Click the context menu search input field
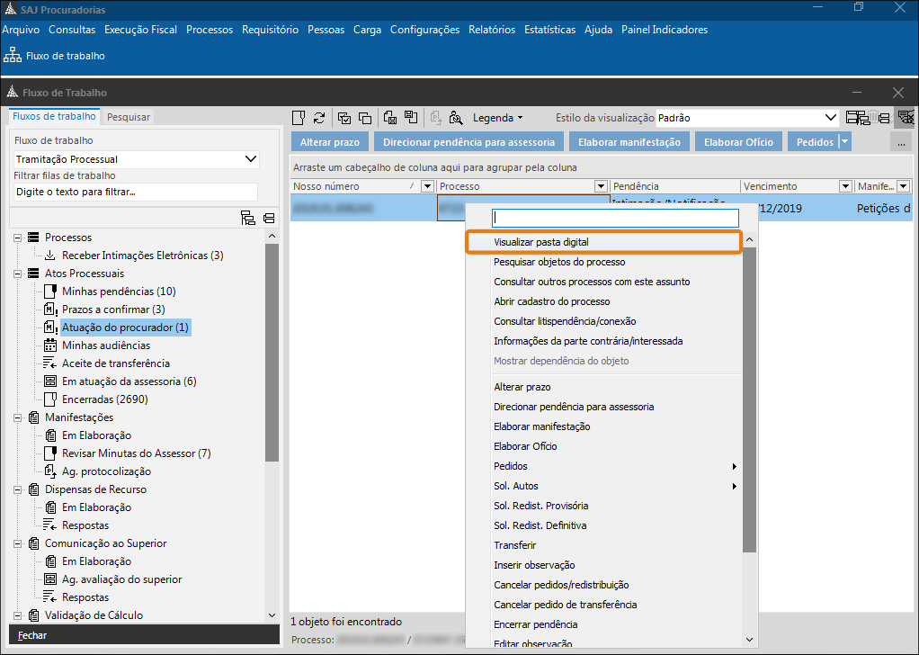 [x=615, y=218]
